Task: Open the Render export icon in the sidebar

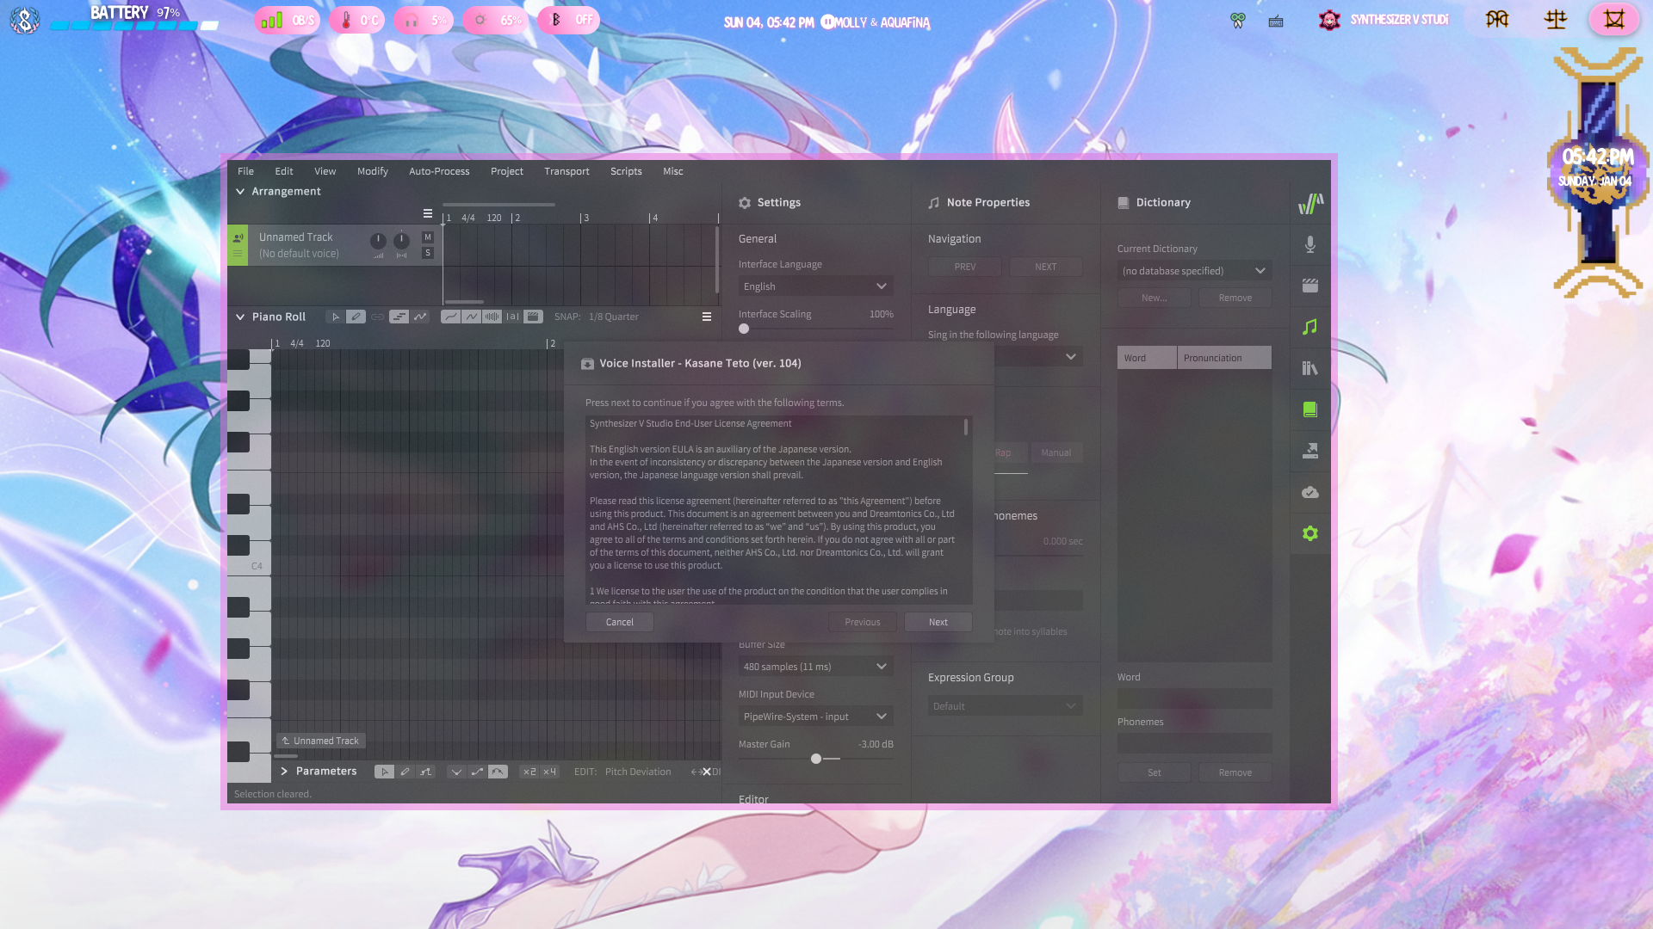Action: [x=1309, y=451]
